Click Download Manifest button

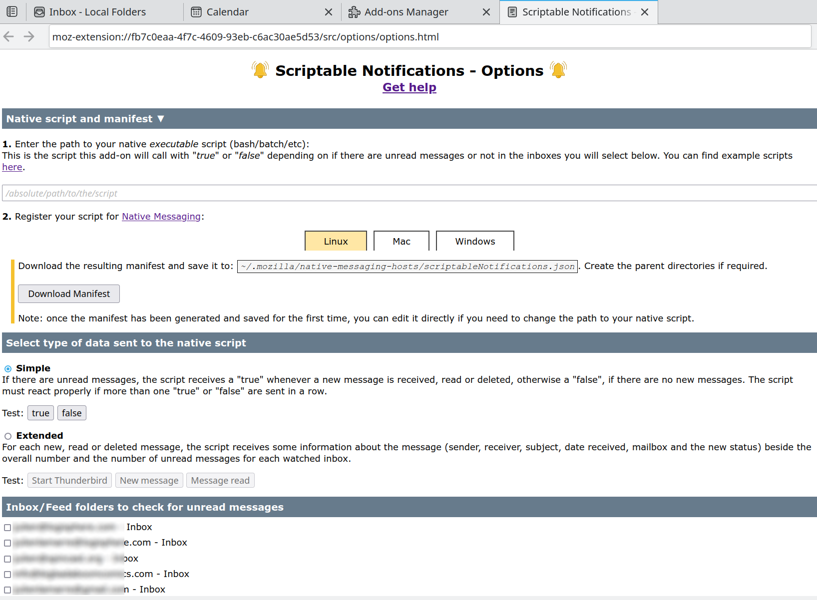click(x=69, y=294)
